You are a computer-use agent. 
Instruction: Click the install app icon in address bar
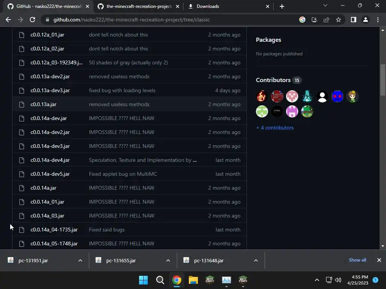coord(314,20)
